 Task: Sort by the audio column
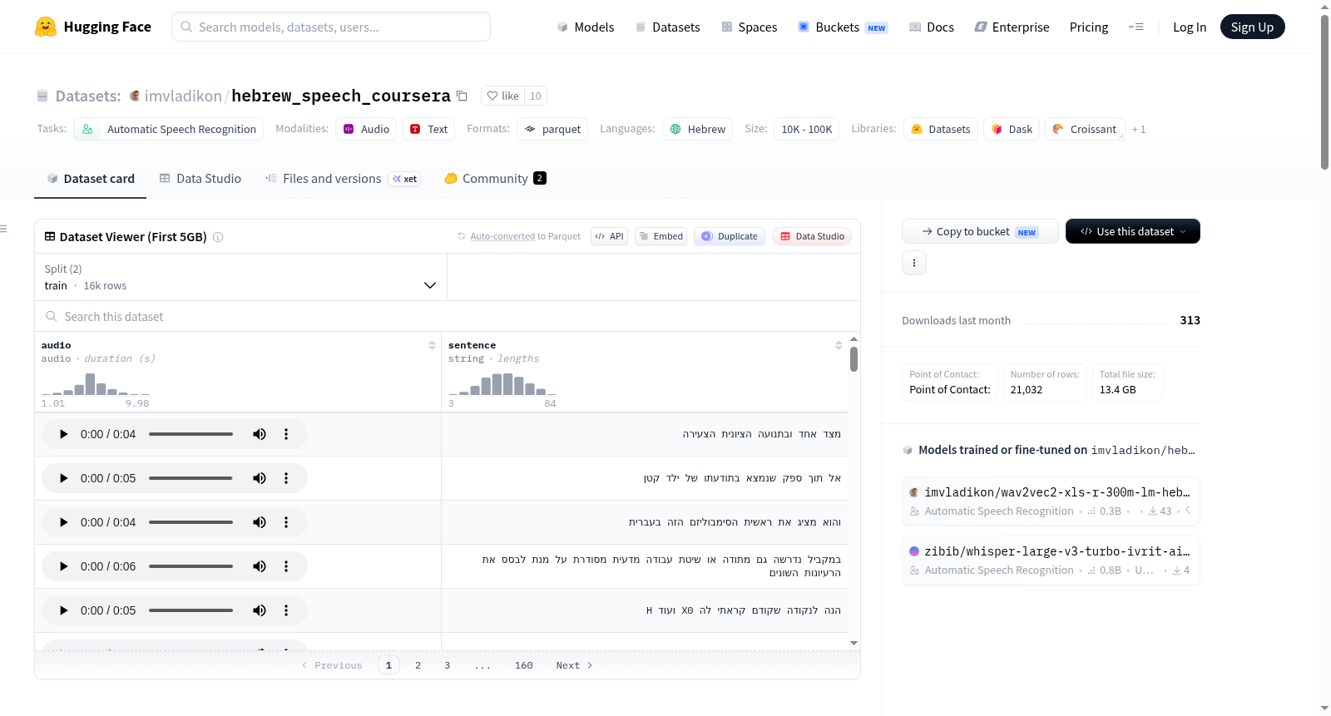coord(432,345)
